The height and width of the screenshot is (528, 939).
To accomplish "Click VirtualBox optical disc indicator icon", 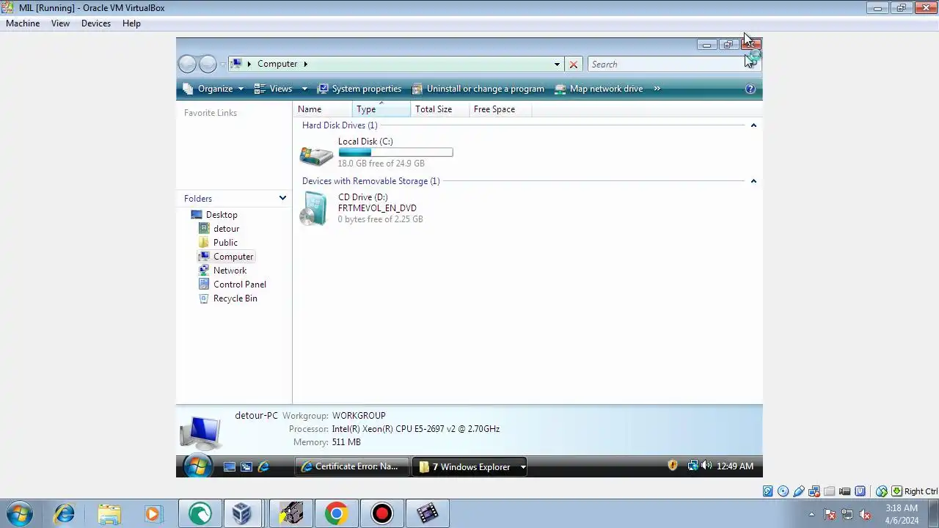I will [783, 491].
